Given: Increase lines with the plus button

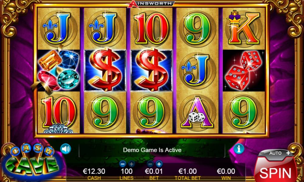Looking at the screenshot, I should pyautogui.click(x=131, y=164).
